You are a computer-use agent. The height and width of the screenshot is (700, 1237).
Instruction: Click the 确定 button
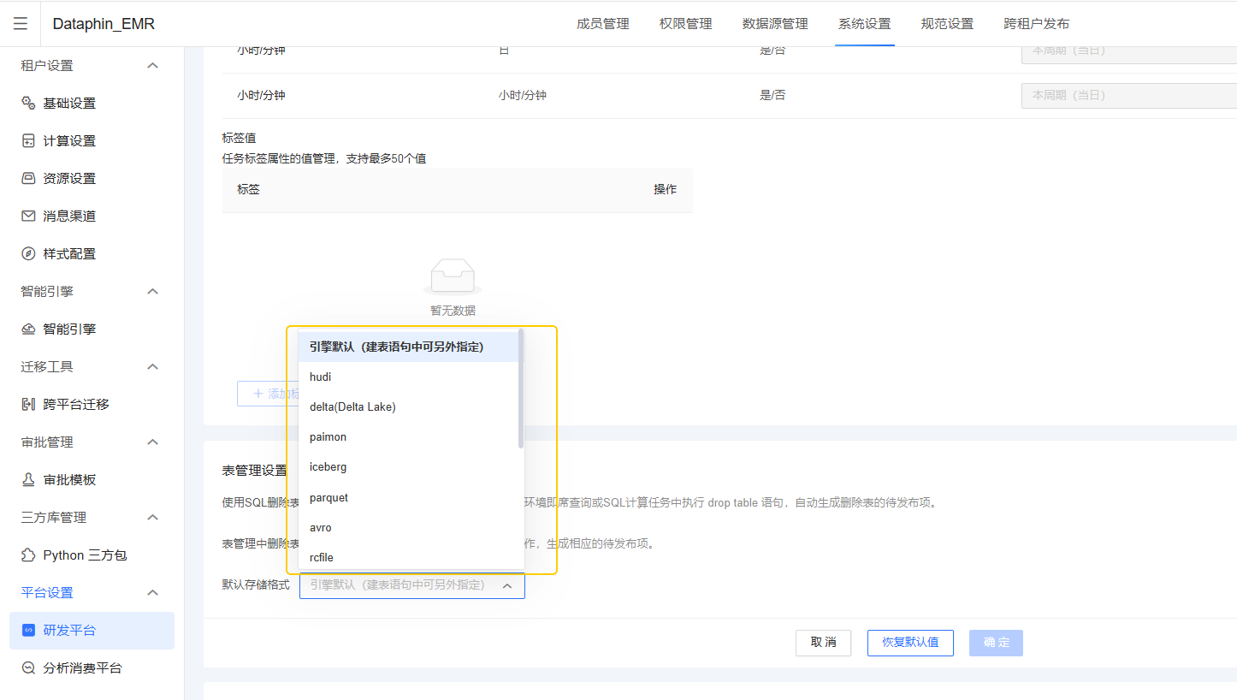pyautogui.click(x=996, y=643)
